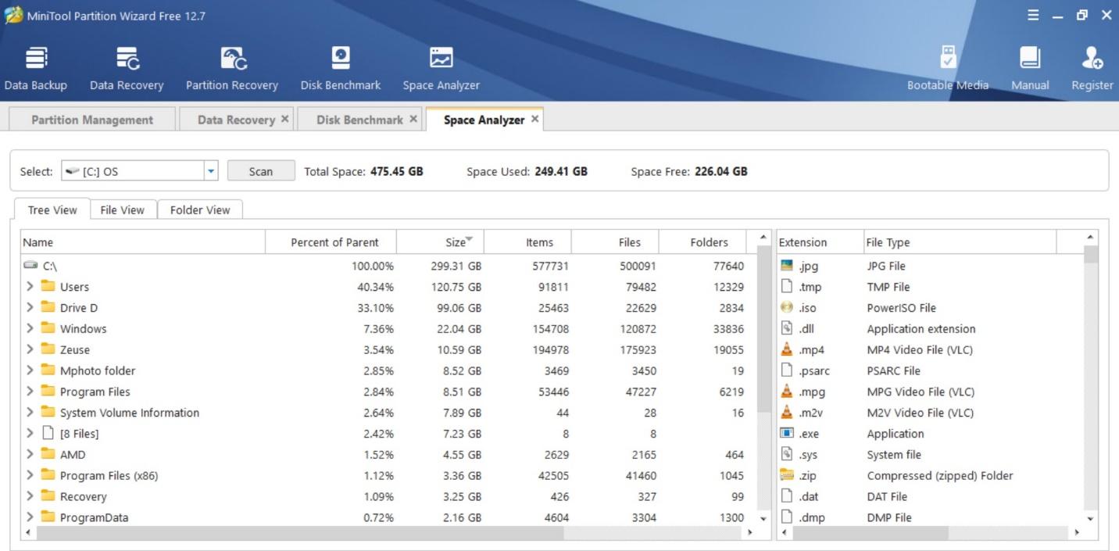Create Bootable Media
The height and width of the screenshot is (551, 1119).
[x=948, y=69]
